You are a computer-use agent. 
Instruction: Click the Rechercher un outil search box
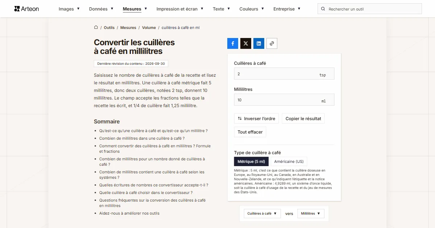click(x=370, y=9)
